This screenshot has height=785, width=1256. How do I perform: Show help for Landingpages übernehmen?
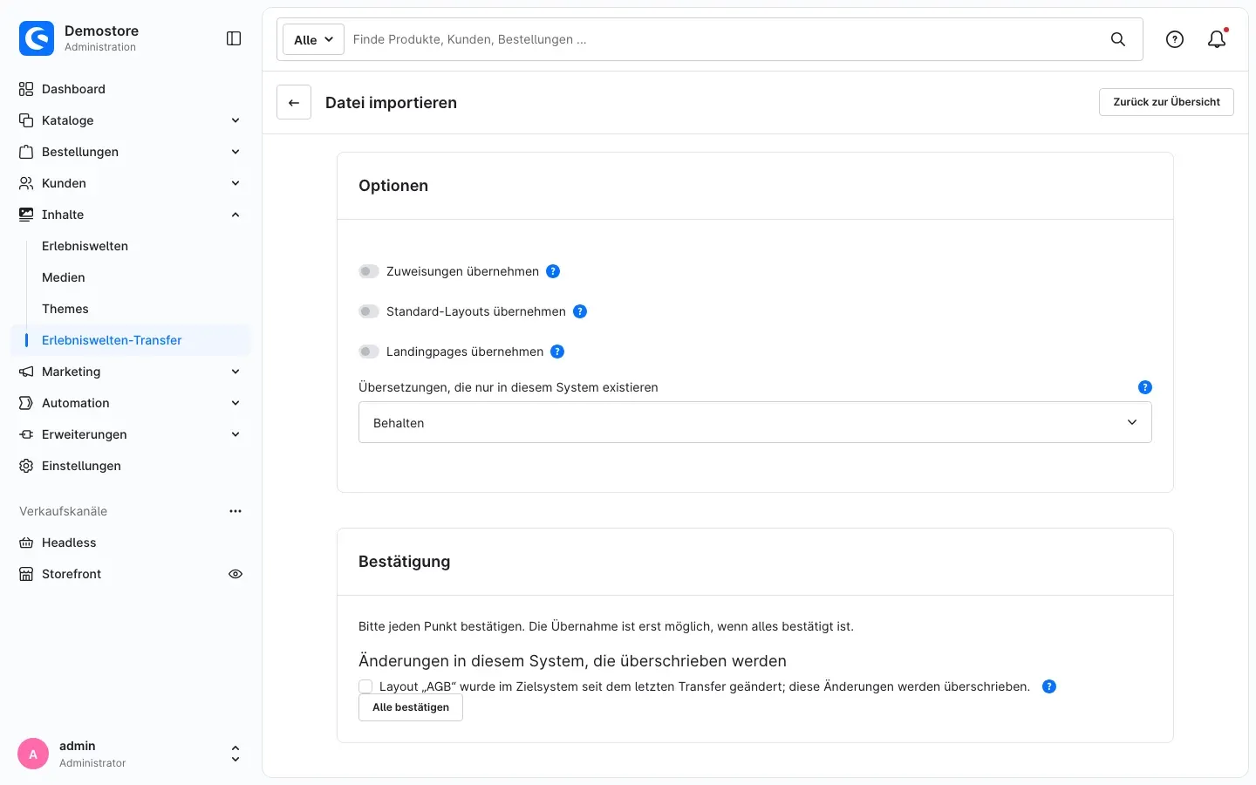557,352
